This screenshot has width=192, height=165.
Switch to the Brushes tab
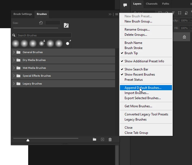42,14
